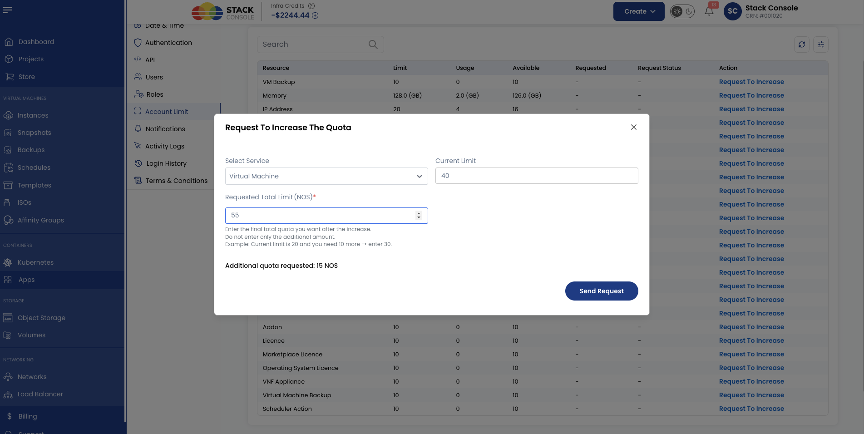The width and height of the screenshot is (864, 434).
Task: Click the Marketplace Licence row name
Action: click(x=292, y=354)
